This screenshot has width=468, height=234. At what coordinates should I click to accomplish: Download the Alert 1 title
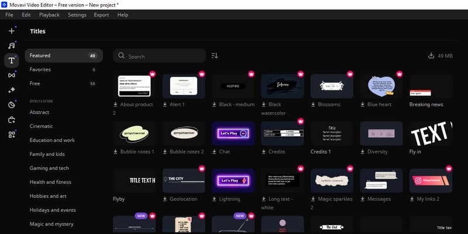[x=165, y=104]
